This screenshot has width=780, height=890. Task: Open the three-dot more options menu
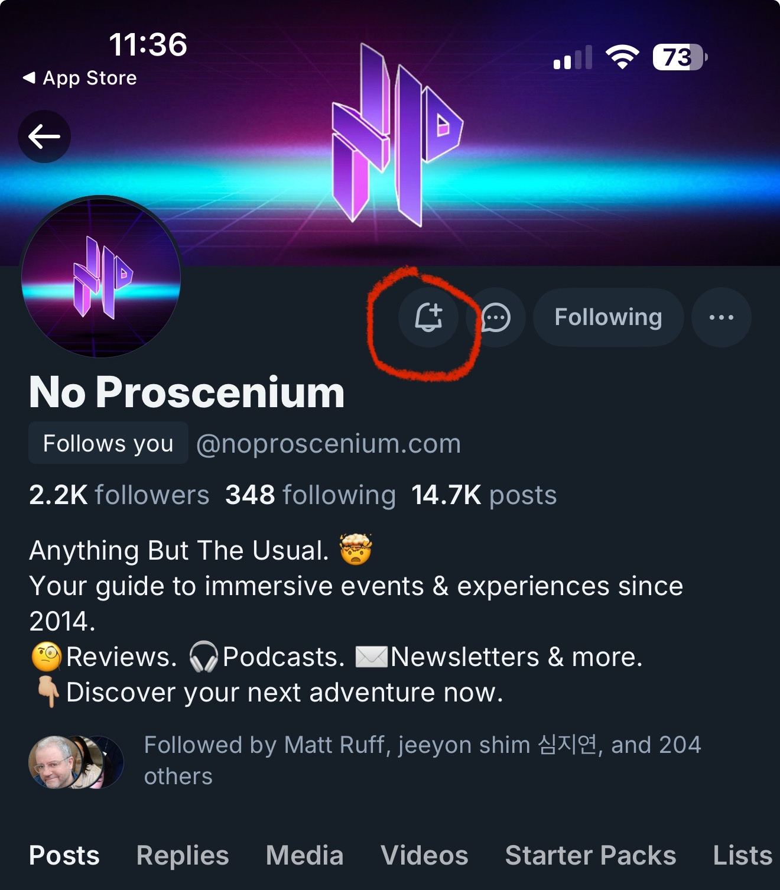721,317
